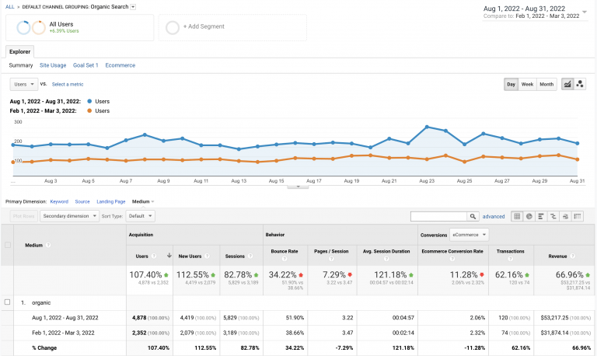
Task: Type in the table search field
Action: [438, 217]
